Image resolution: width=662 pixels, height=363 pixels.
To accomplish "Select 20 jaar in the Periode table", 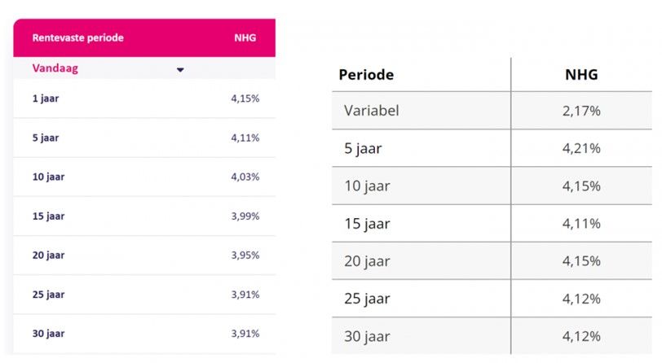I will pyautogui.click(x=367, y=261).
